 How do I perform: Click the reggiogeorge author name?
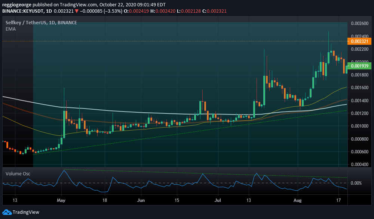coord(17,5)
